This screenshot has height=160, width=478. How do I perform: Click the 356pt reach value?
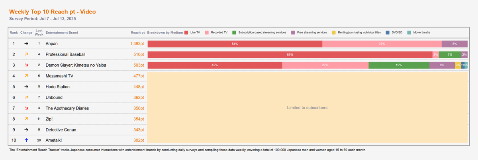click(139, 108)
